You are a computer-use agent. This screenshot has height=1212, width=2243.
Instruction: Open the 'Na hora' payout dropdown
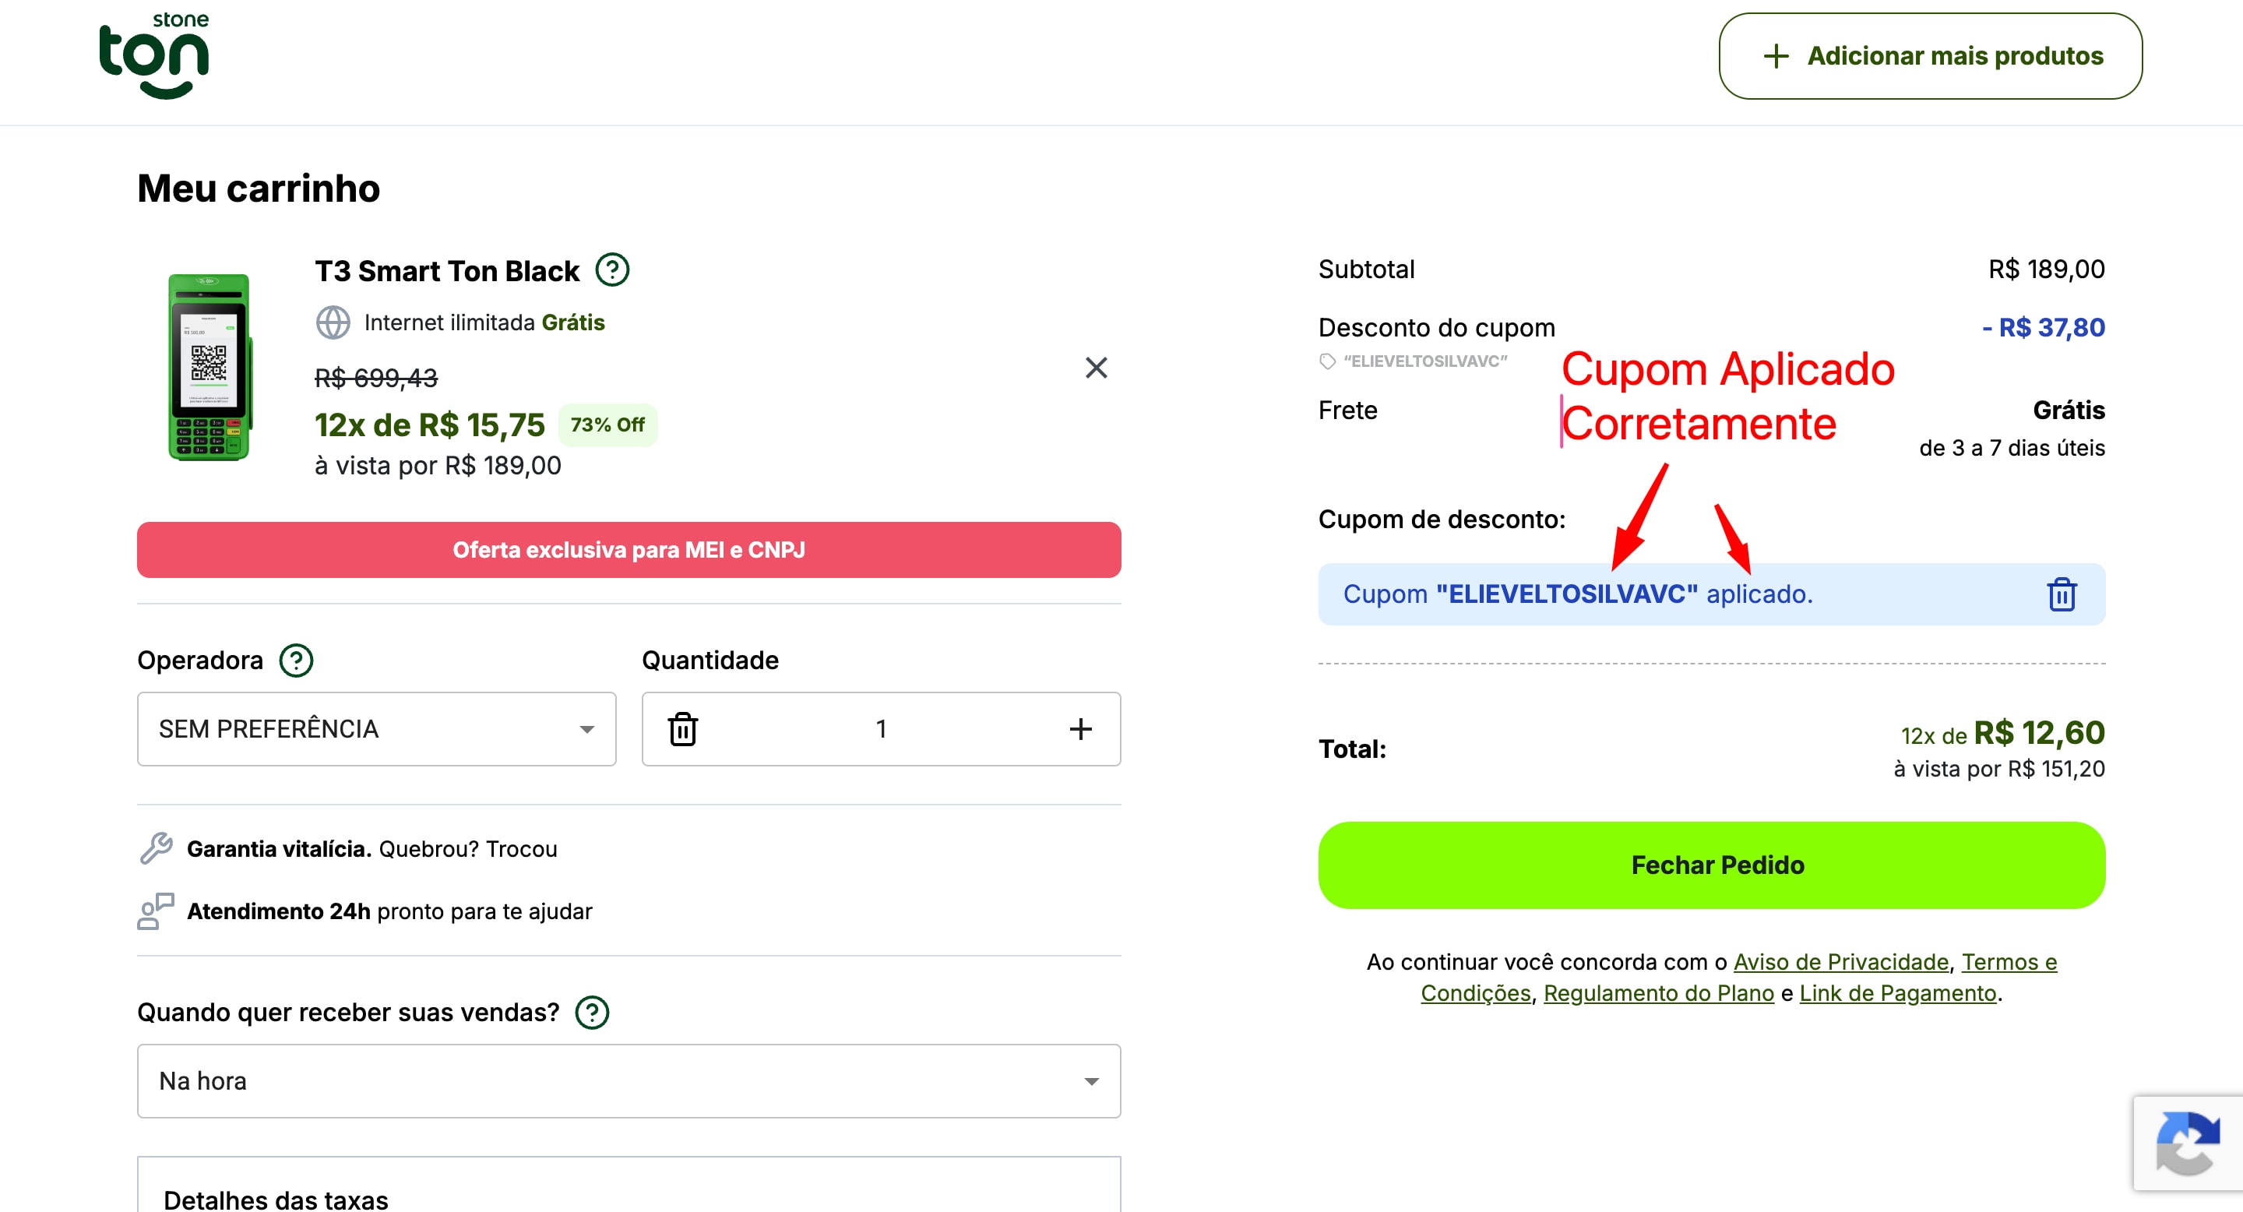pyautogui.click(x=629, y=1080)
